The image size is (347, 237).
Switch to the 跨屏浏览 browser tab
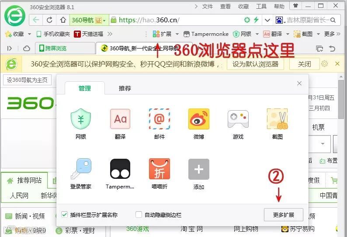click(65, 48)
